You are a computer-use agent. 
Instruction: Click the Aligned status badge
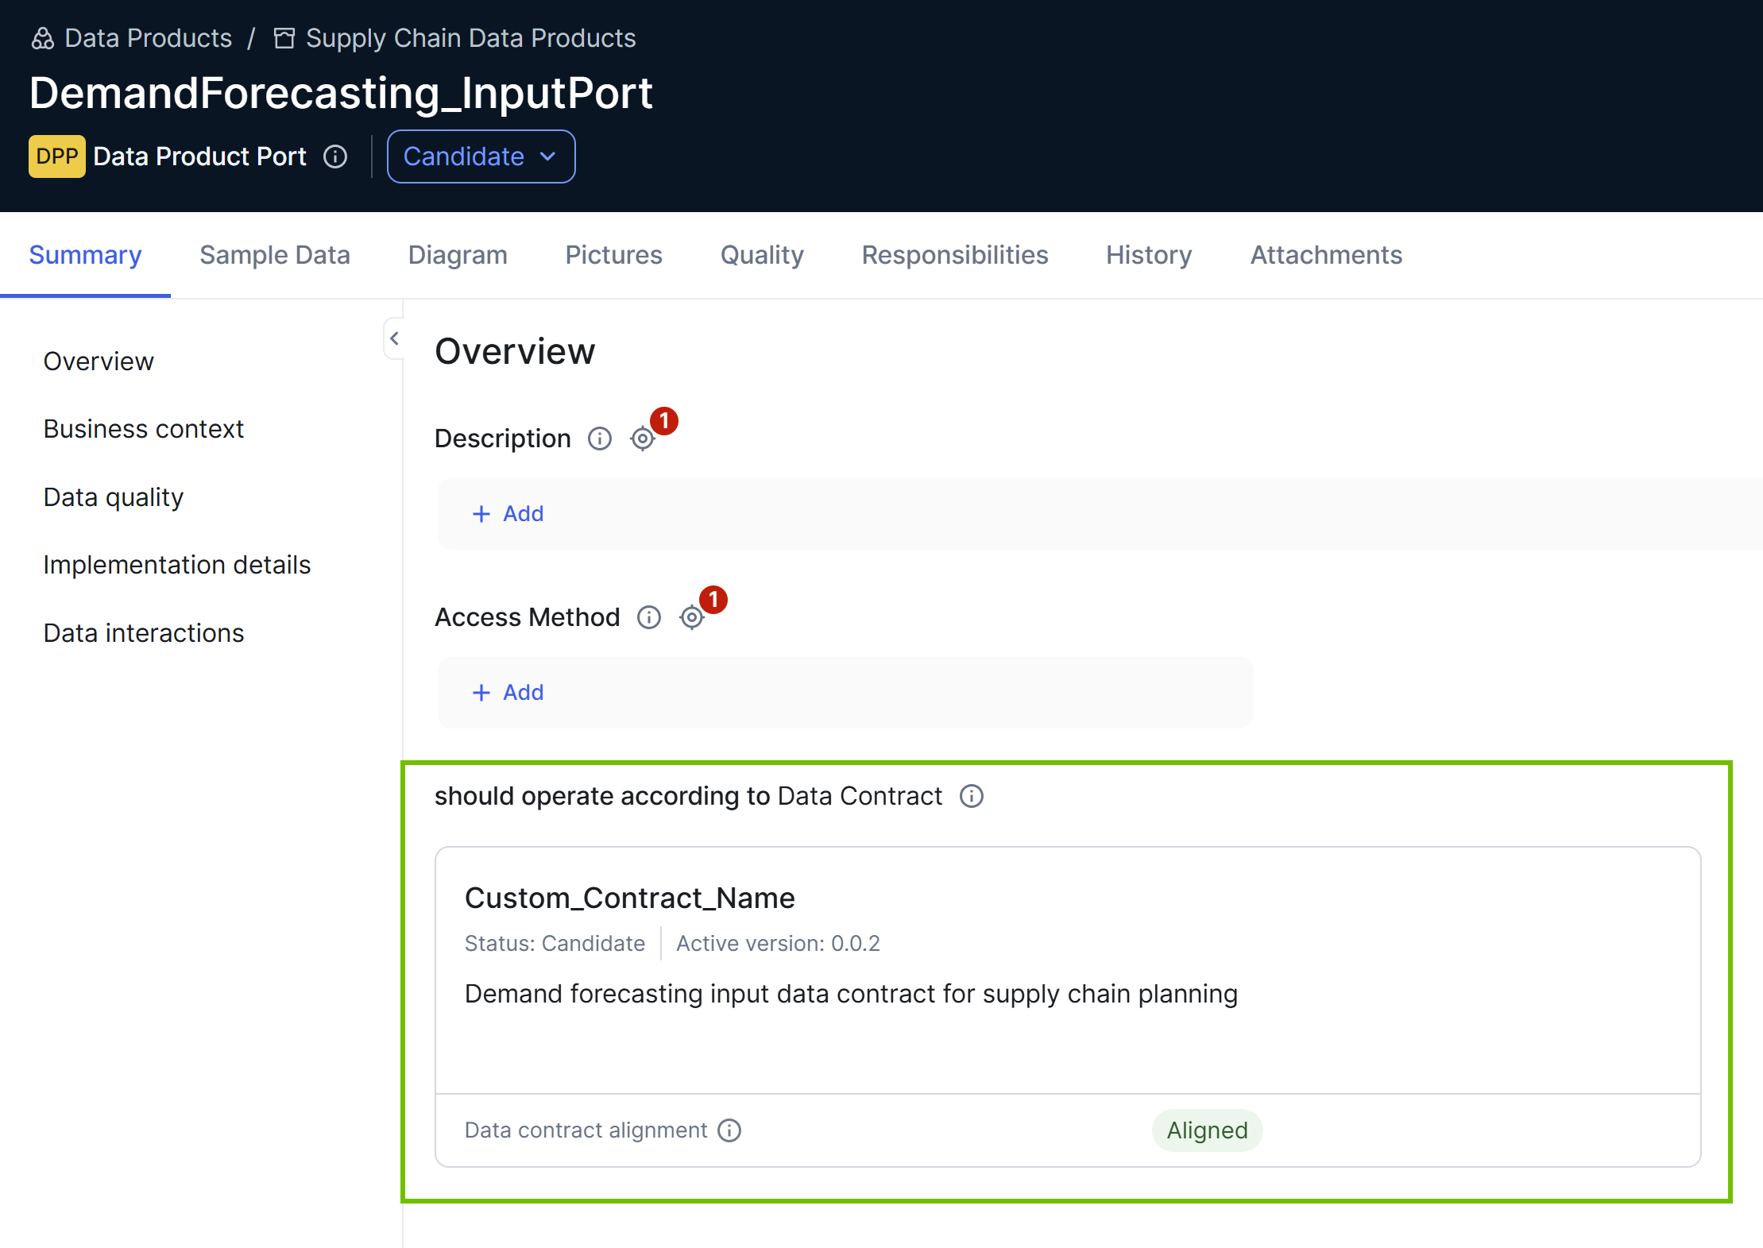1207,1130
